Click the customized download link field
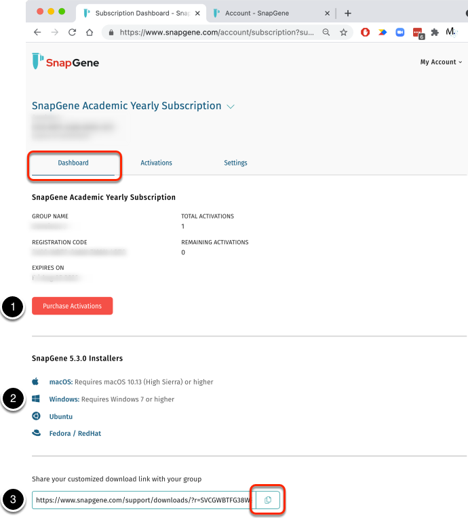This screenshot has height=518, width=468. click(143, 500)
